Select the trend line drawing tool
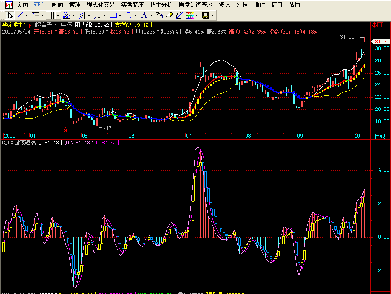The width and height of the screenshot is (391, 294). (20, 16)
